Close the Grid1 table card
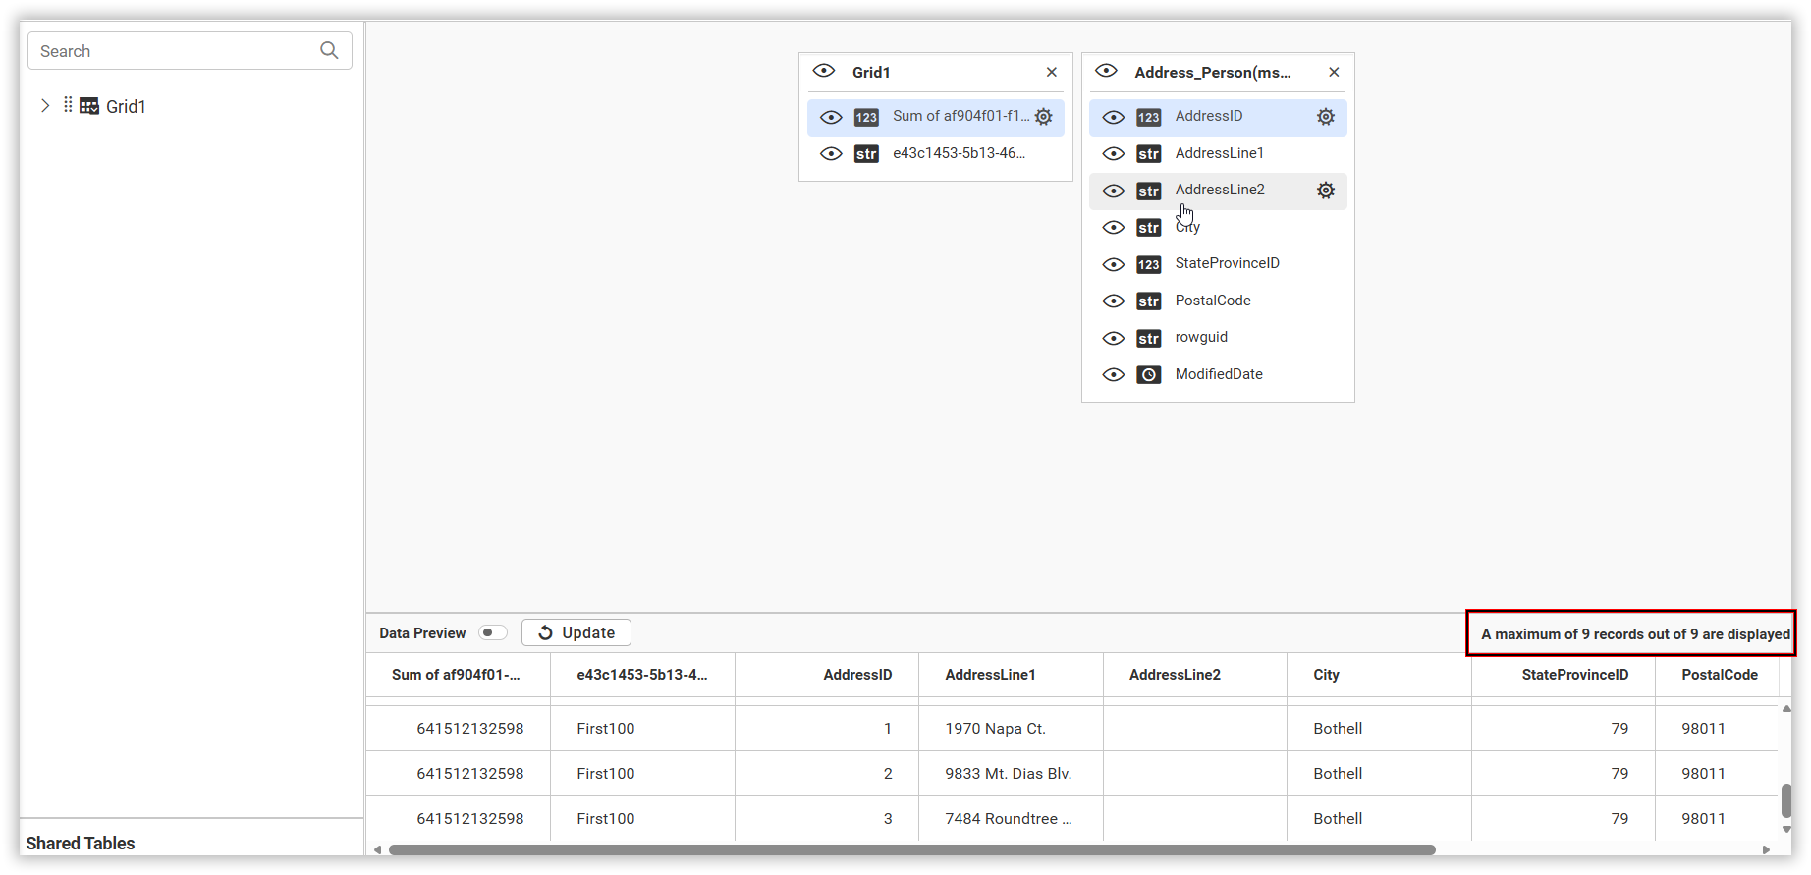 [1052, 72]
